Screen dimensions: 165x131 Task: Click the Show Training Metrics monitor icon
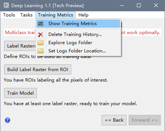tap(41, 24)
